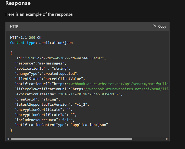Click the "resource":"me/messages" line
The height and width of the screenshot is (149, 185).
pyautogui.click(x=40, y=63)
